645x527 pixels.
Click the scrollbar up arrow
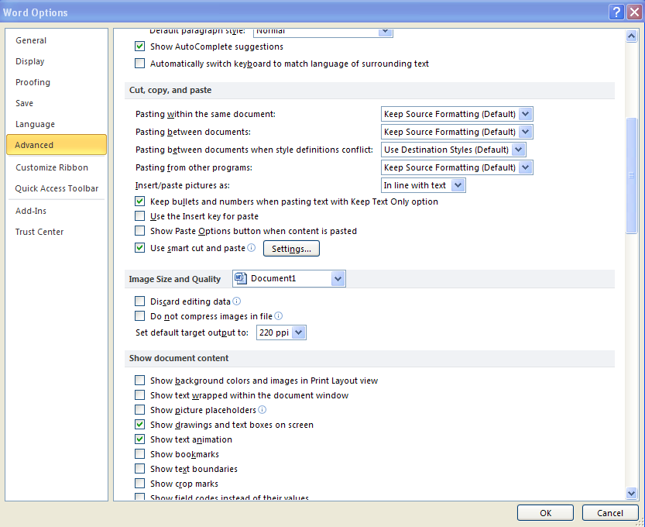pos(631,35)
